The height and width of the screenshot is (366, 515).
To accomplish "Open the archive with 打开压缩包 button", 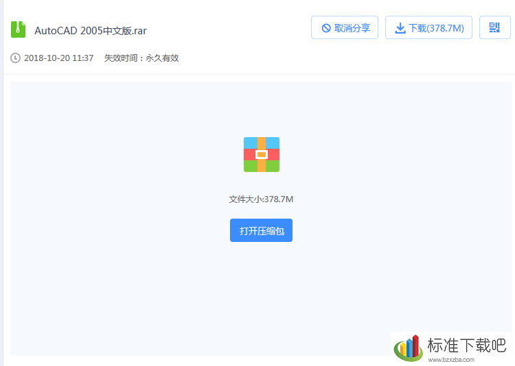I will pos(261,230).
